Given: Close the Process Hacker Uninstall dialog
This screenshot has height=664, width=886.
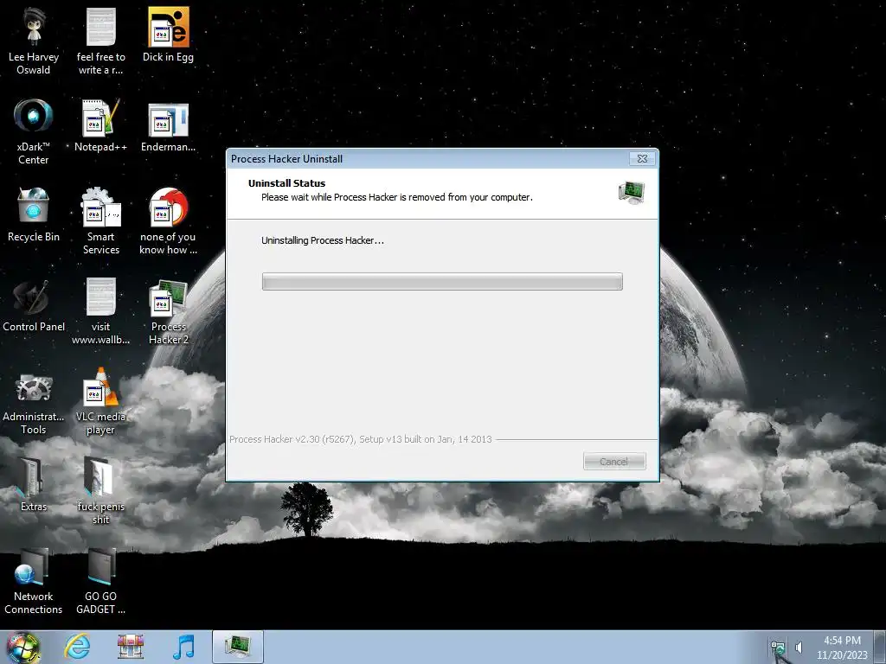Looking at the screenshot, I should tap(643, 159).
